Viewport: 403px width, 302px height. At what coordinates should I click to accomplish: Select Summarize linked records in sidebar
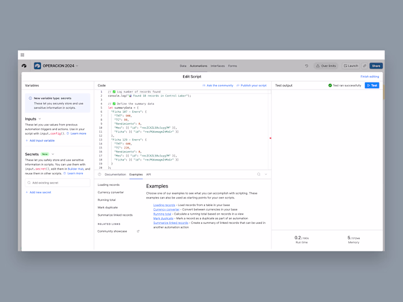115,215
